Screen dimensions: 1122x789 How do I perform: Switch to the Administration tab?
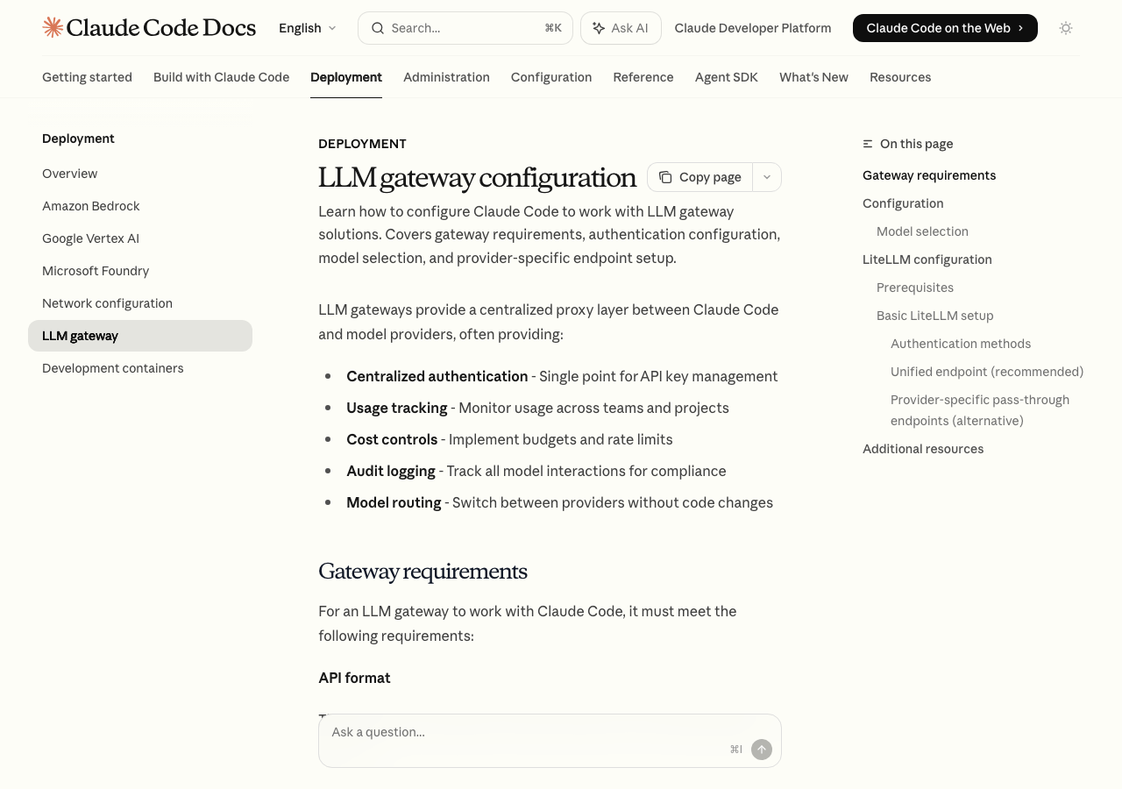click(446, 77)
